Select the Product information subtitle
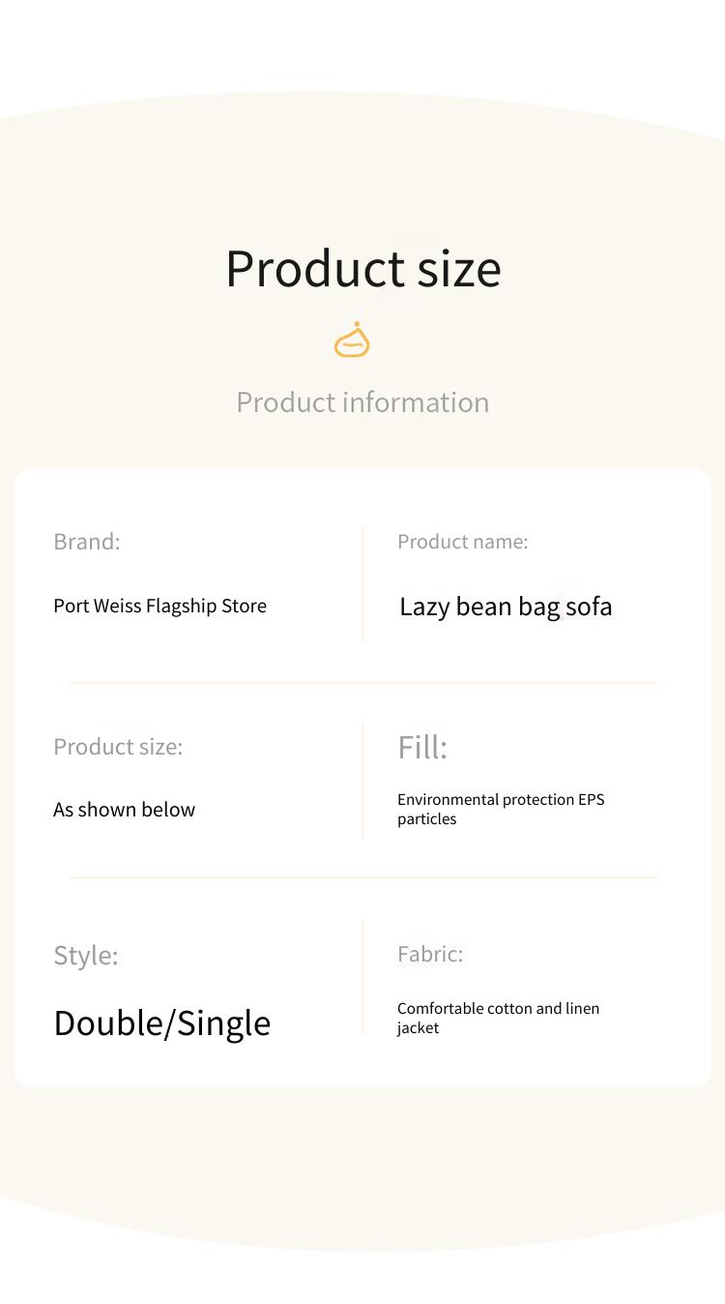This screenshot has height=1304, width=725. point(362,402)
